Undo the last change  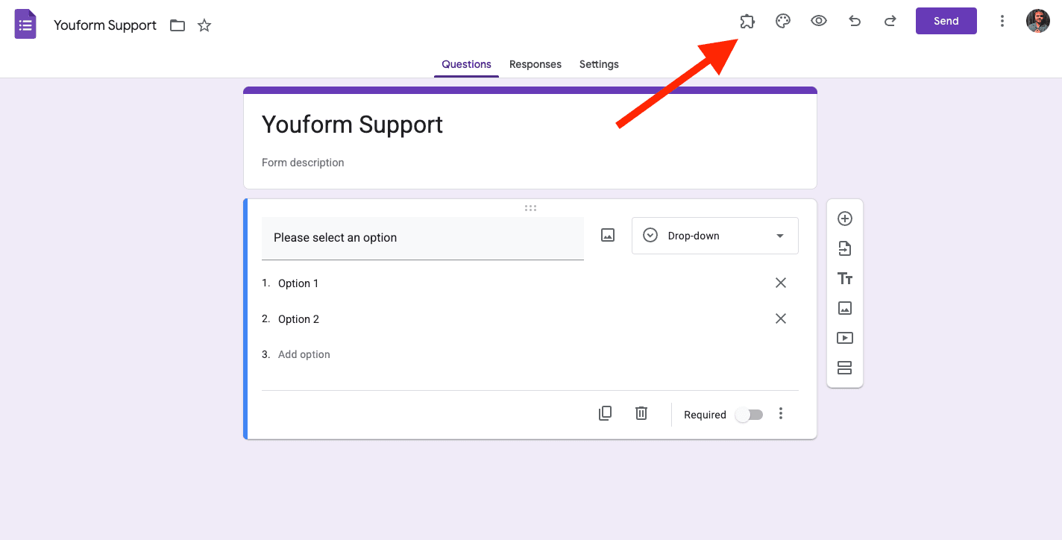[854, 21]
